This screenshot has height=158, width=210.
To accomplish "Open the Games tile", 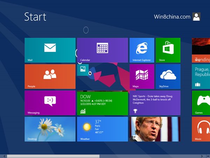I will [x=201, y=103].
